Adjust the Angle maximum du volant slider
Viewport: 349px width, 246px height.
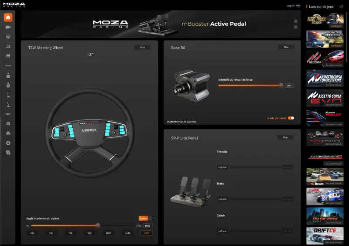[x=98, y=225]
